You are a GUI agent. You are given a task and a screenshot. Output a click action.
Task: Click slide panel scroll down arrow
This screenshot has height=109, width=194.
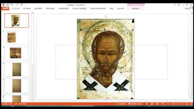tap(32, 101)
